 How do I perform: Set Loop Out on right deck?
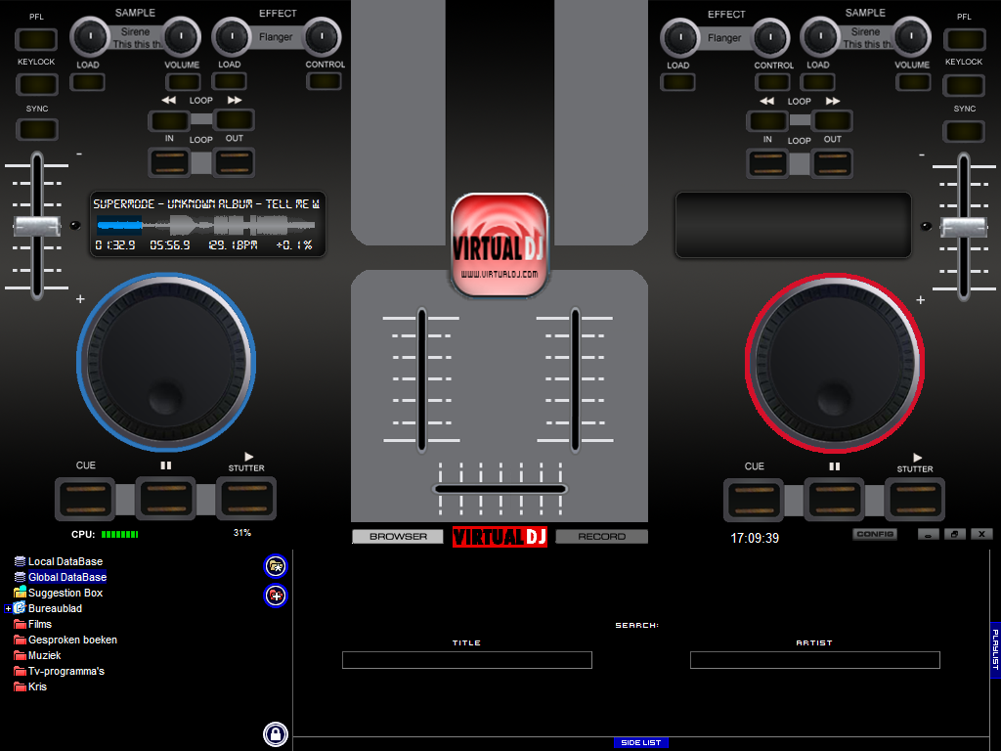[x=833, y=163]
